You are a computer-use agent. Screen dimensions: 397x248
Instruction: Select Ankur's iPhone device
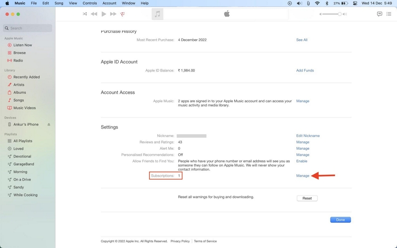(x=26, y=124)
